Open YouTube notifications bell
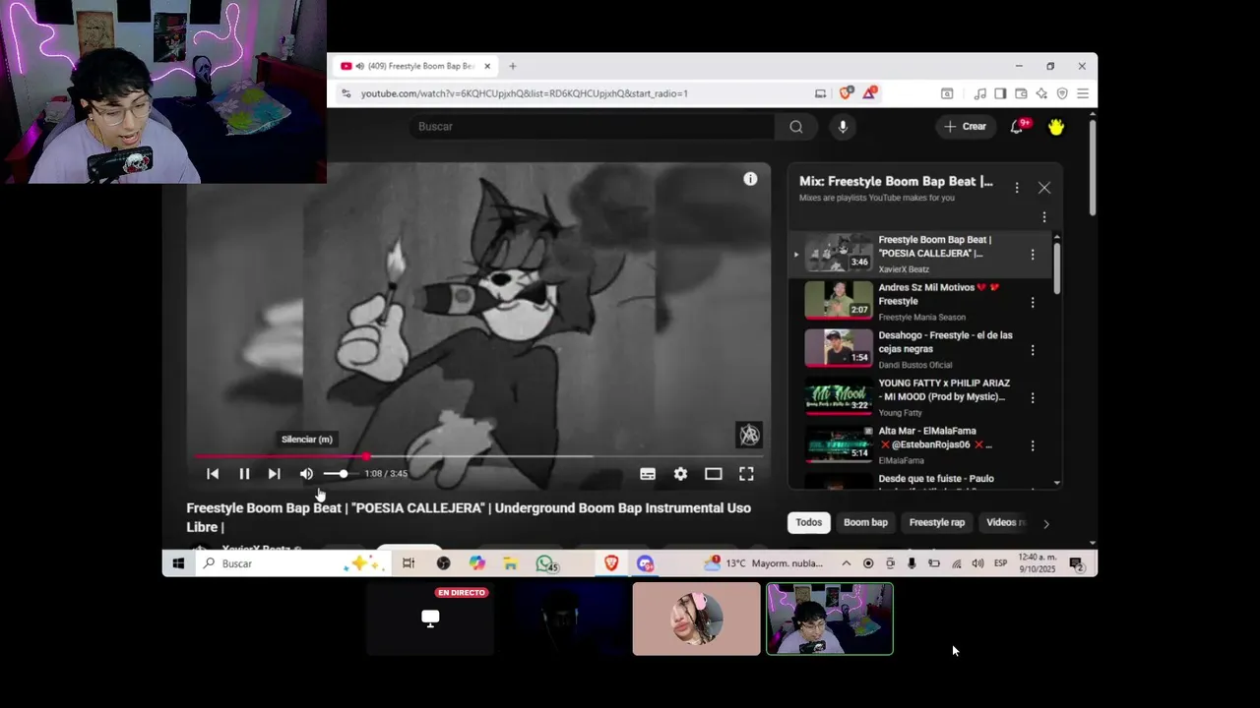 pyautogui.click(x=1018, y=127)
